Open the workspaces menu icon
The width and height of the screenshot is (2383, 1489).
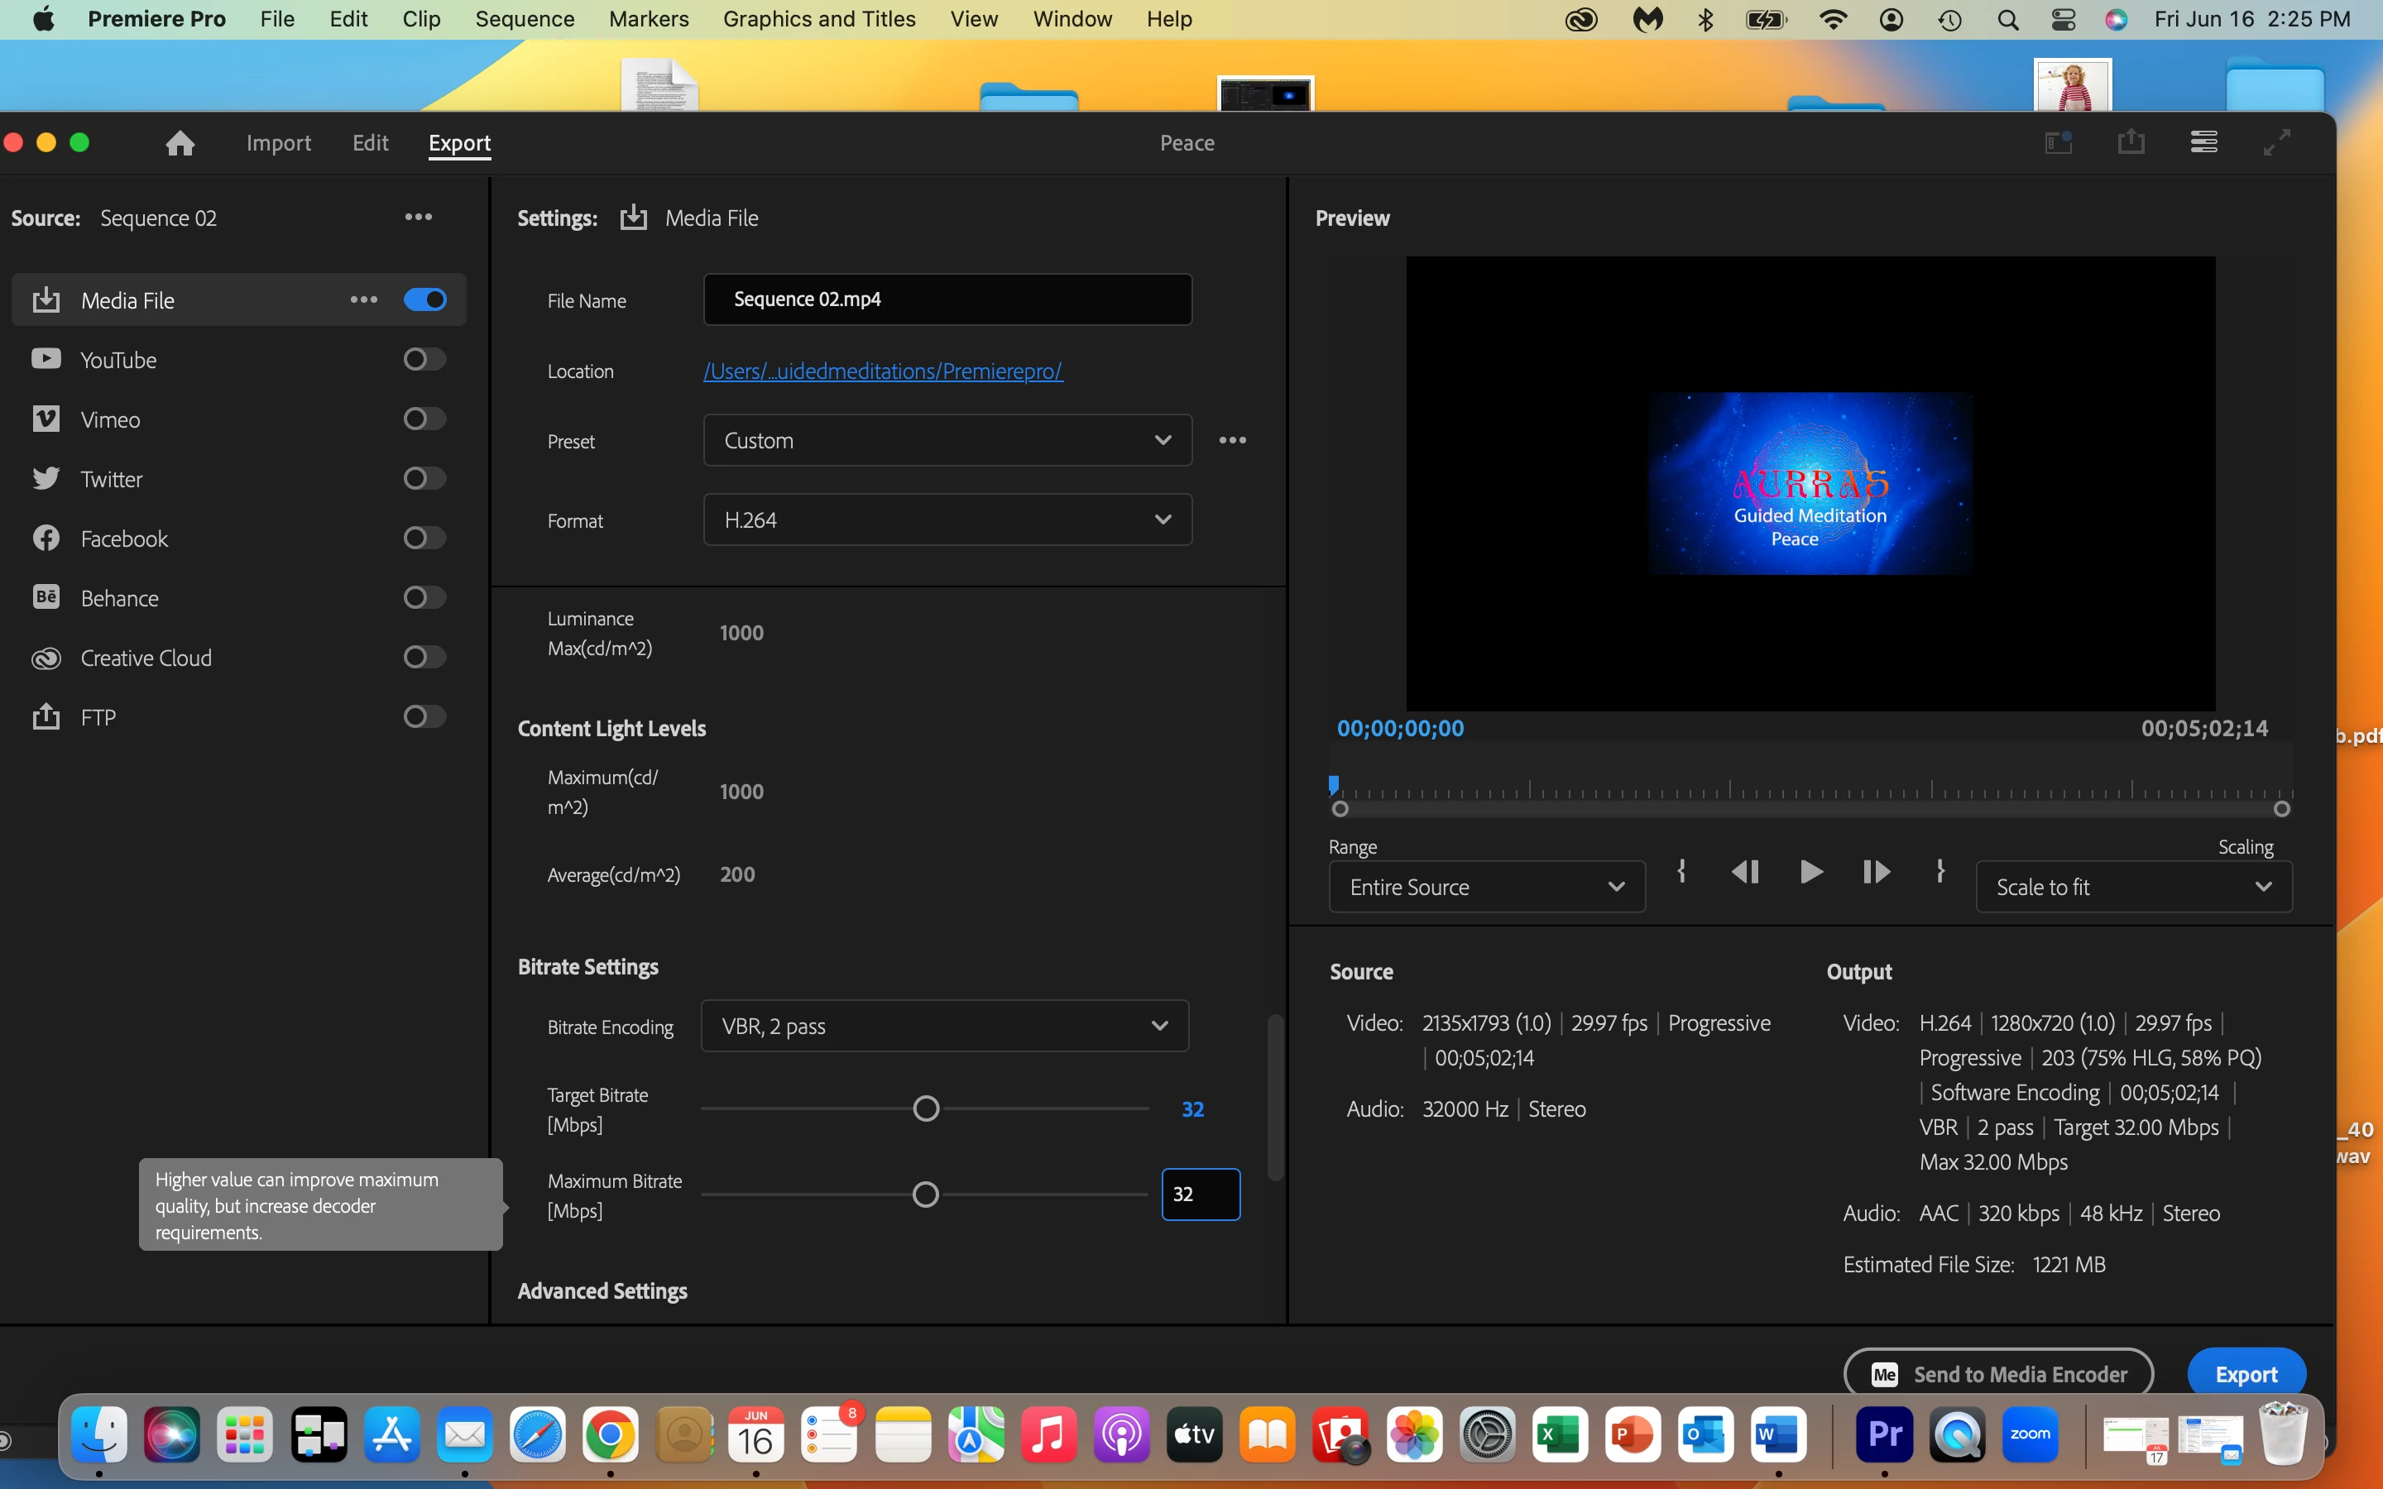(2203, 143)
